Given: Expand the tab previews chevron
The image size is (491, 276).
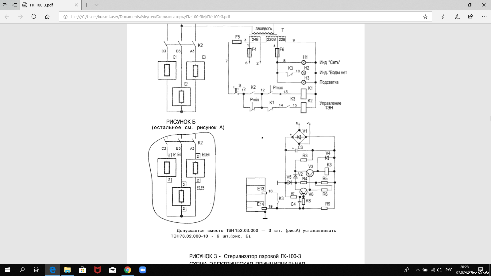Looking at the screenshot, I should (x=96, y=5).
